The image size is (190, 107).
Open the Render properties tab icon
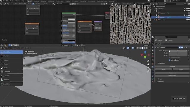153,44
